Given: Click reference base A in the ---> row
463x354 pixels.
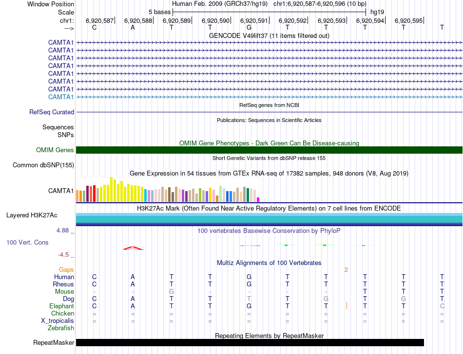Looking at the screenshot, I should pyautogui.click(x=133, y=27).
